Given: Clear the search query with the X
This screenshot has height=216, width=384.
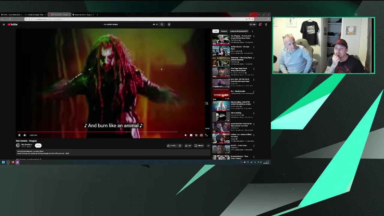Looking at the screenshot, I should 157,24.
